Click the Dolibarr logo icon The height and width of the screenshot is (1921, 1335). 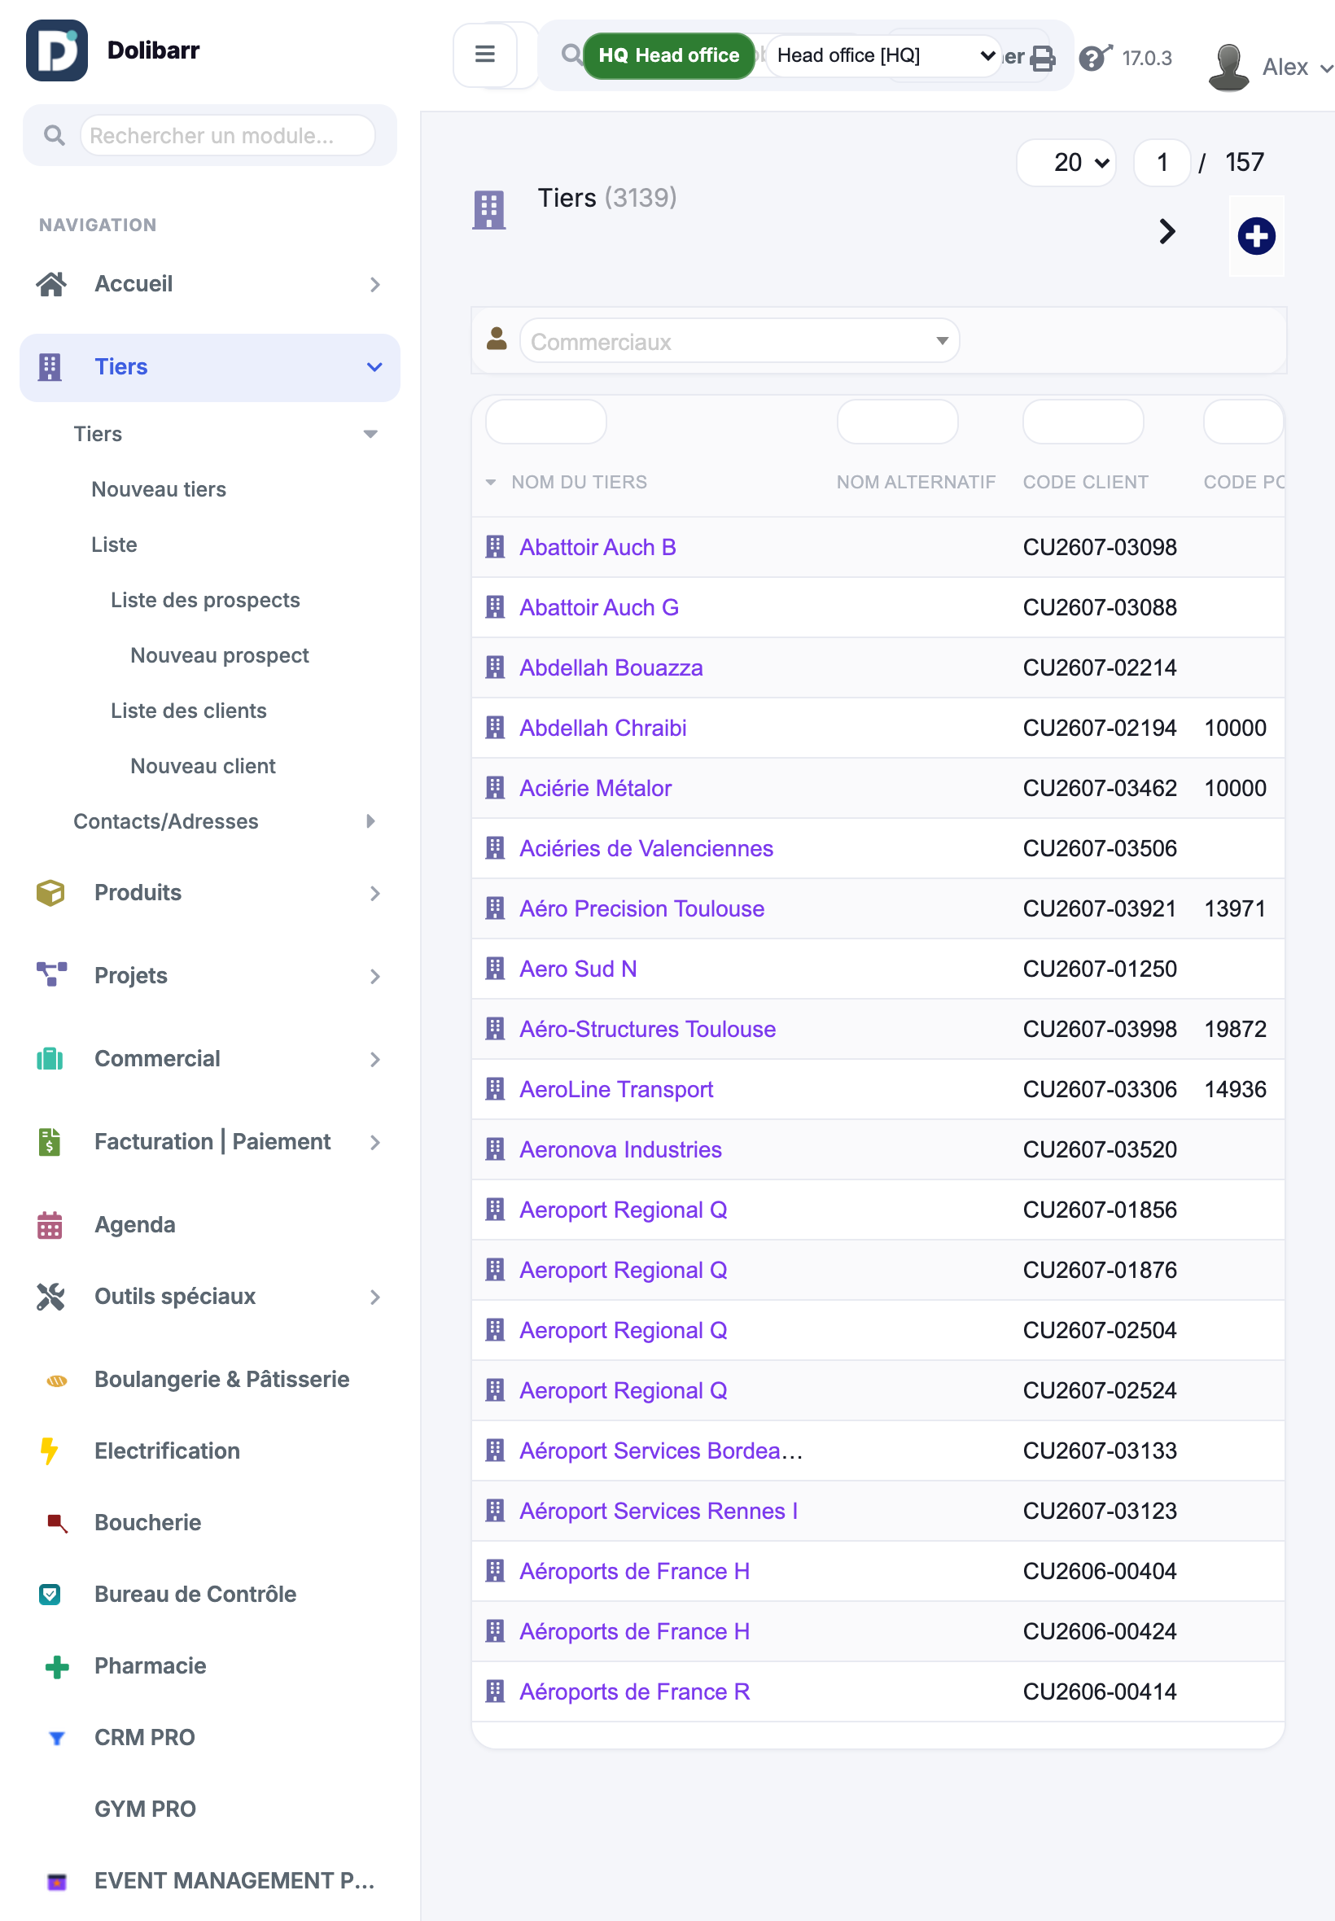point(56,50)
